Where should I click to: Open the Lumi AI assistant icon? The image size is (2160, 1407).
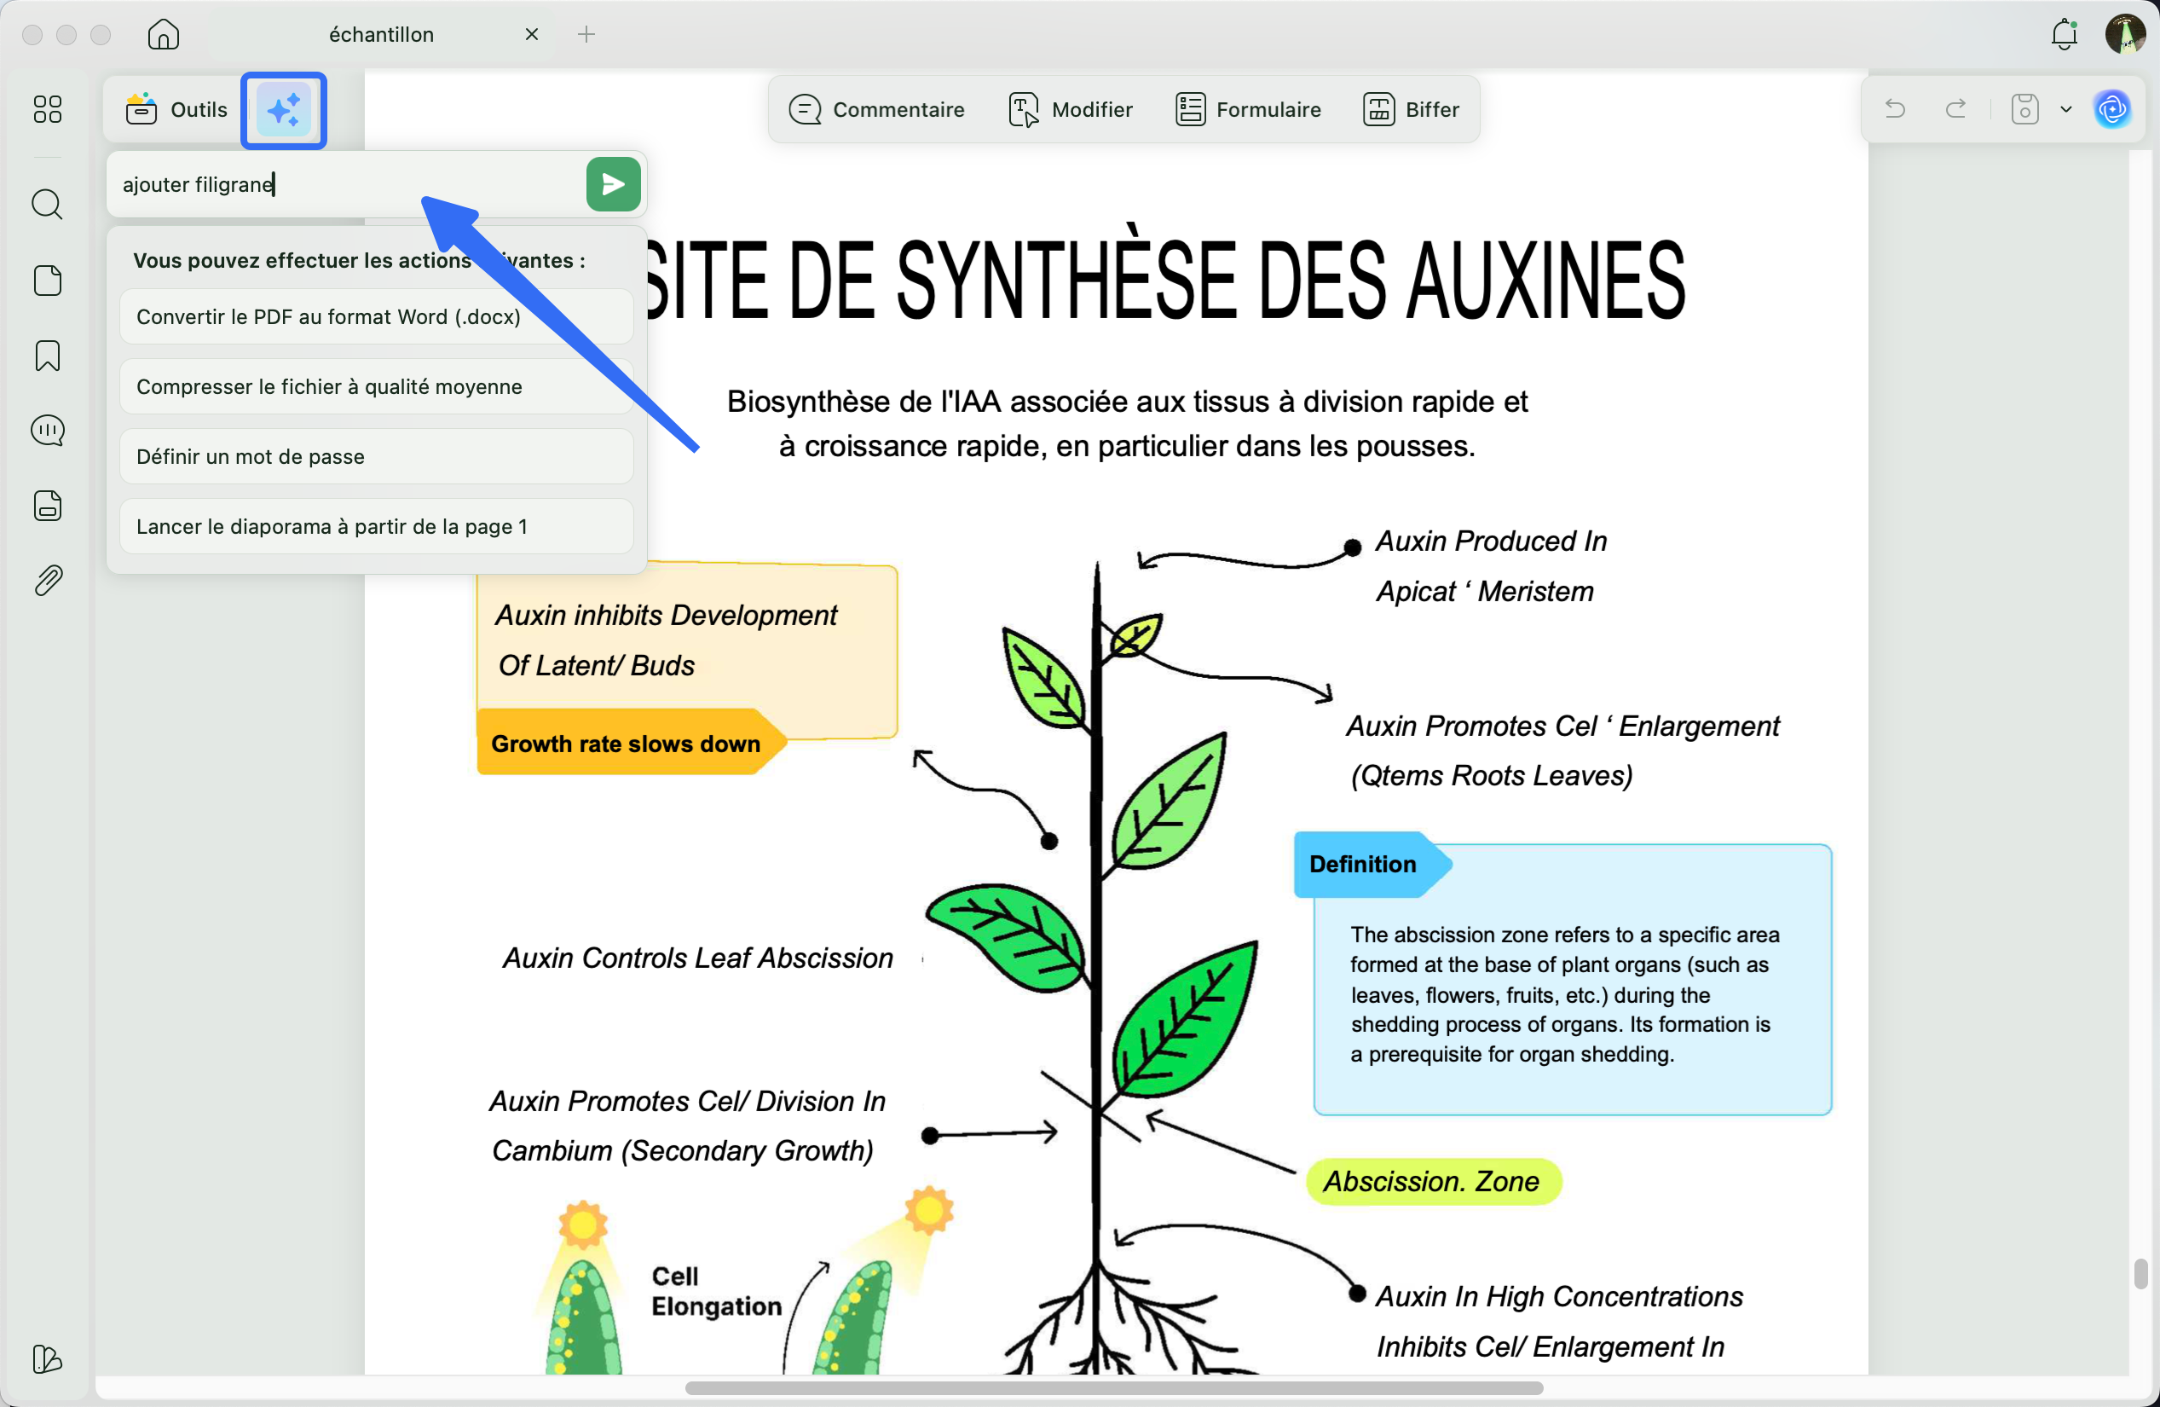click(x=2113, y=109)
